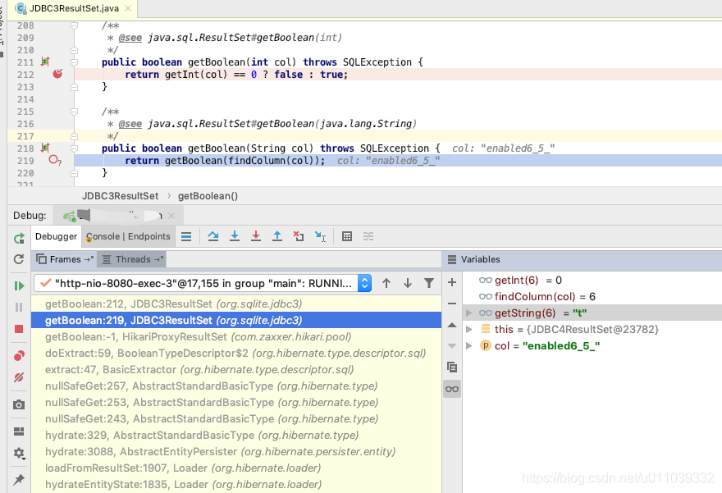The height and width of the screenshot is (493, 722).
Task: Toggle the breakpoint on line 219
Action: 54,160
